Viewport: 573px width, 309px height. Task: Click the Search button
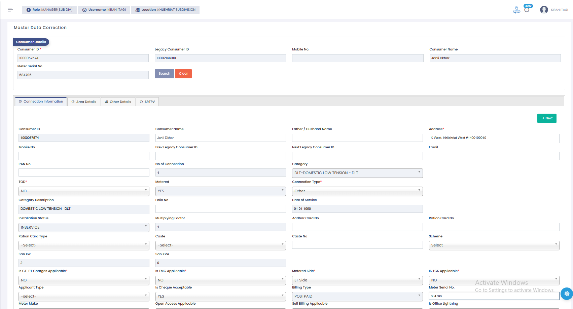(165, 74)
